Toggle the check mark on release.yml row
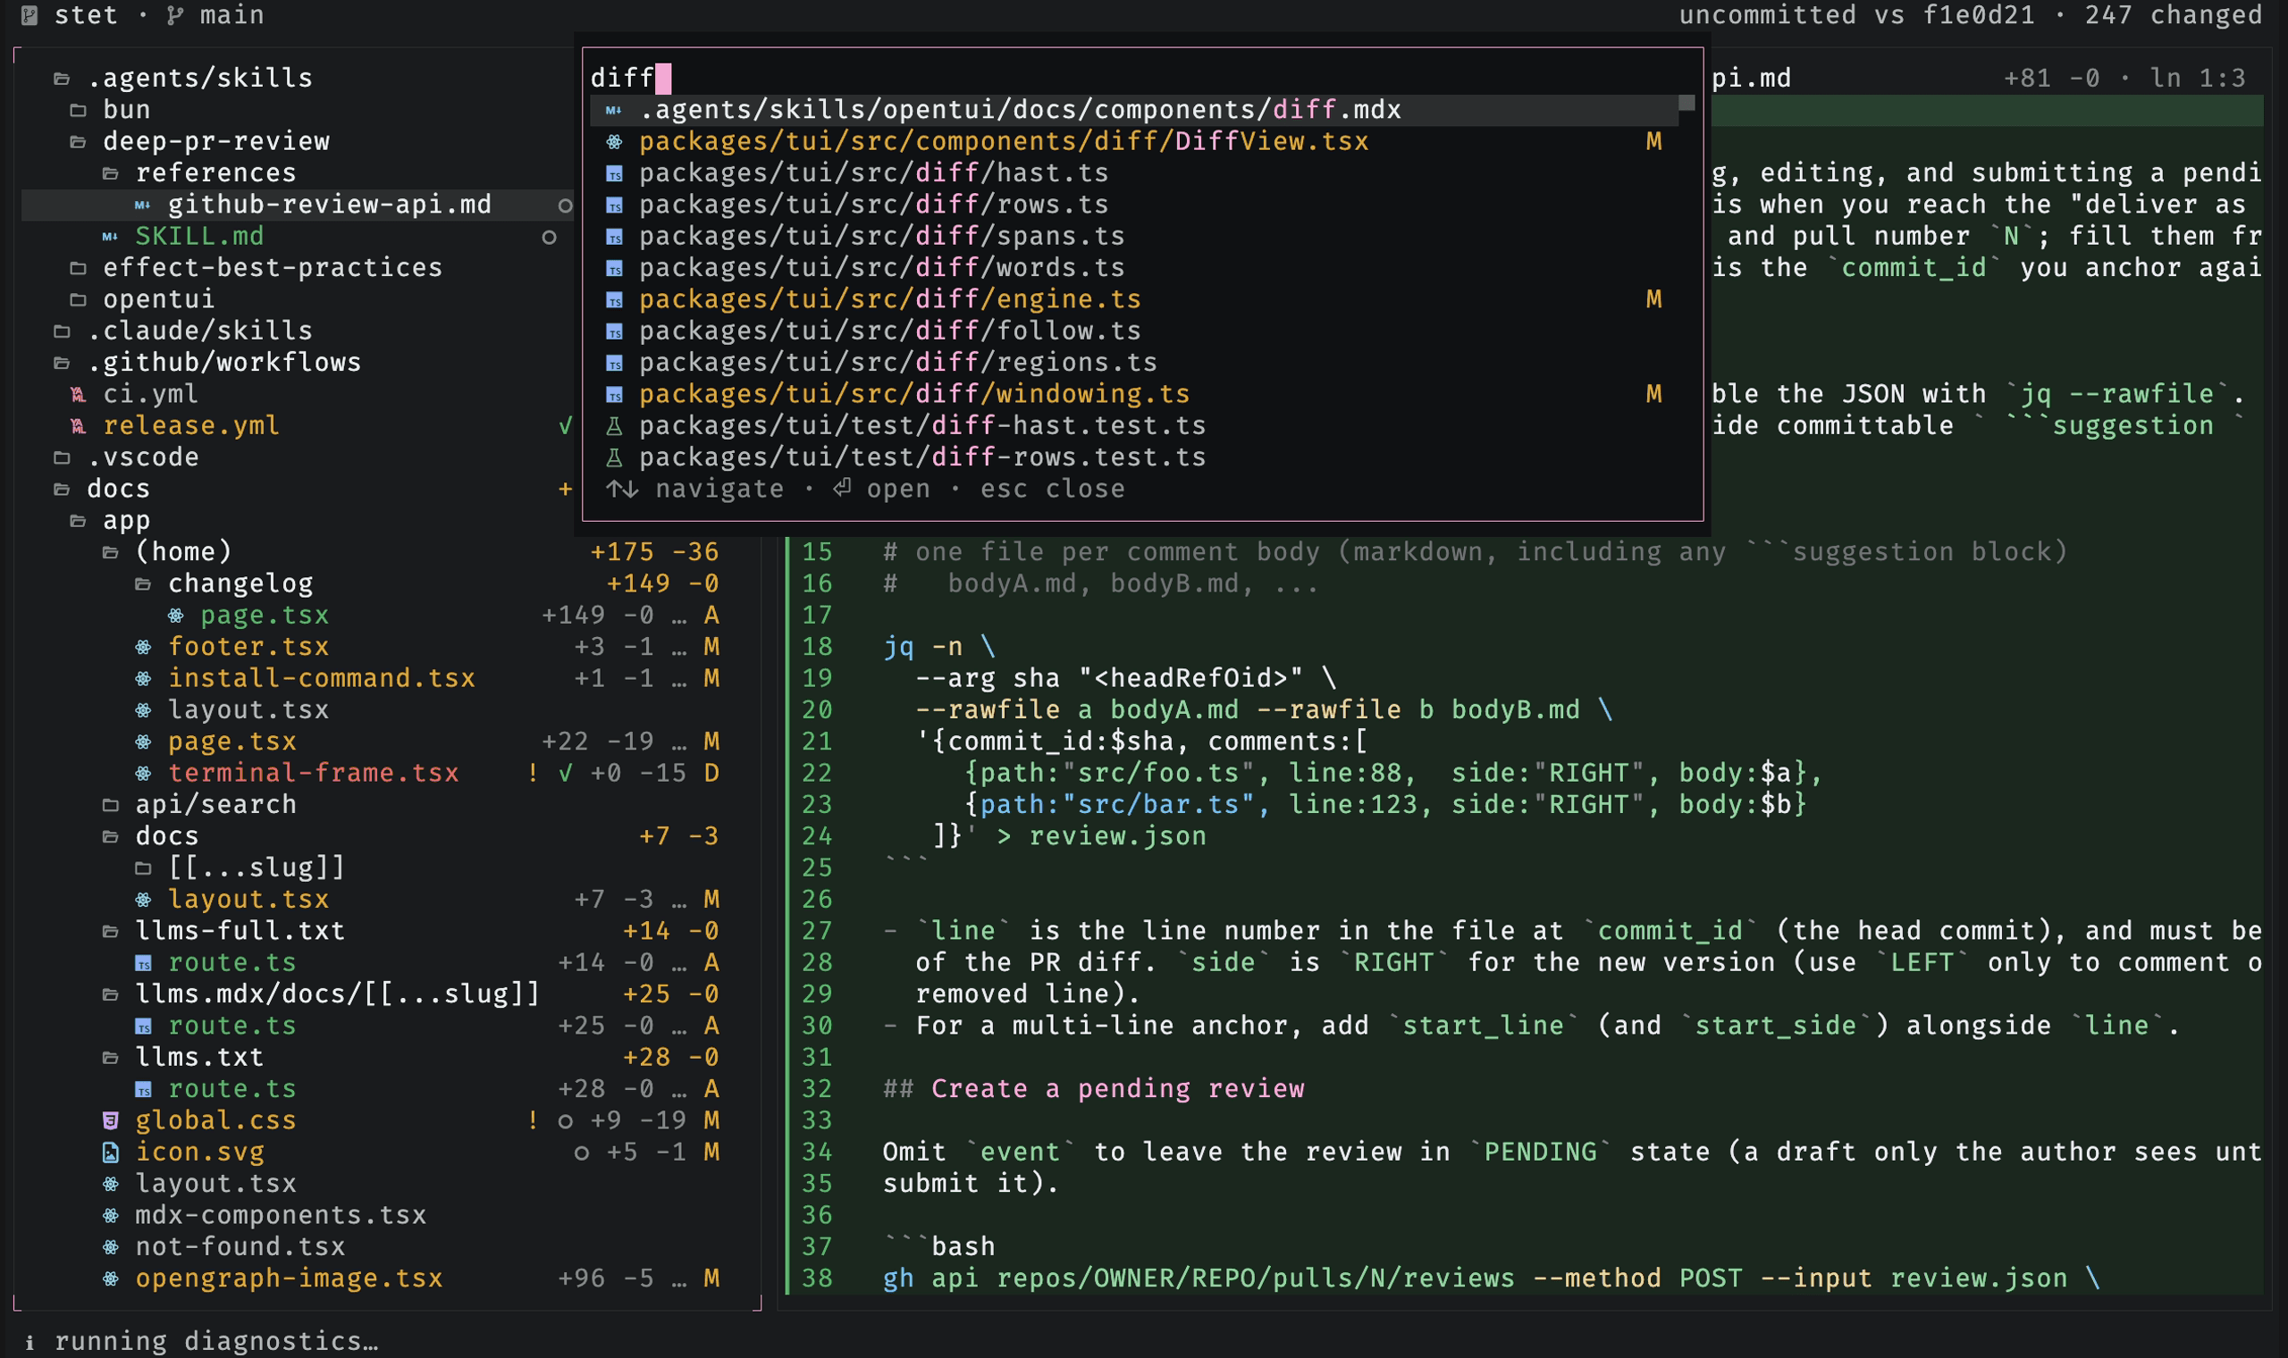 tap(566, 425)
